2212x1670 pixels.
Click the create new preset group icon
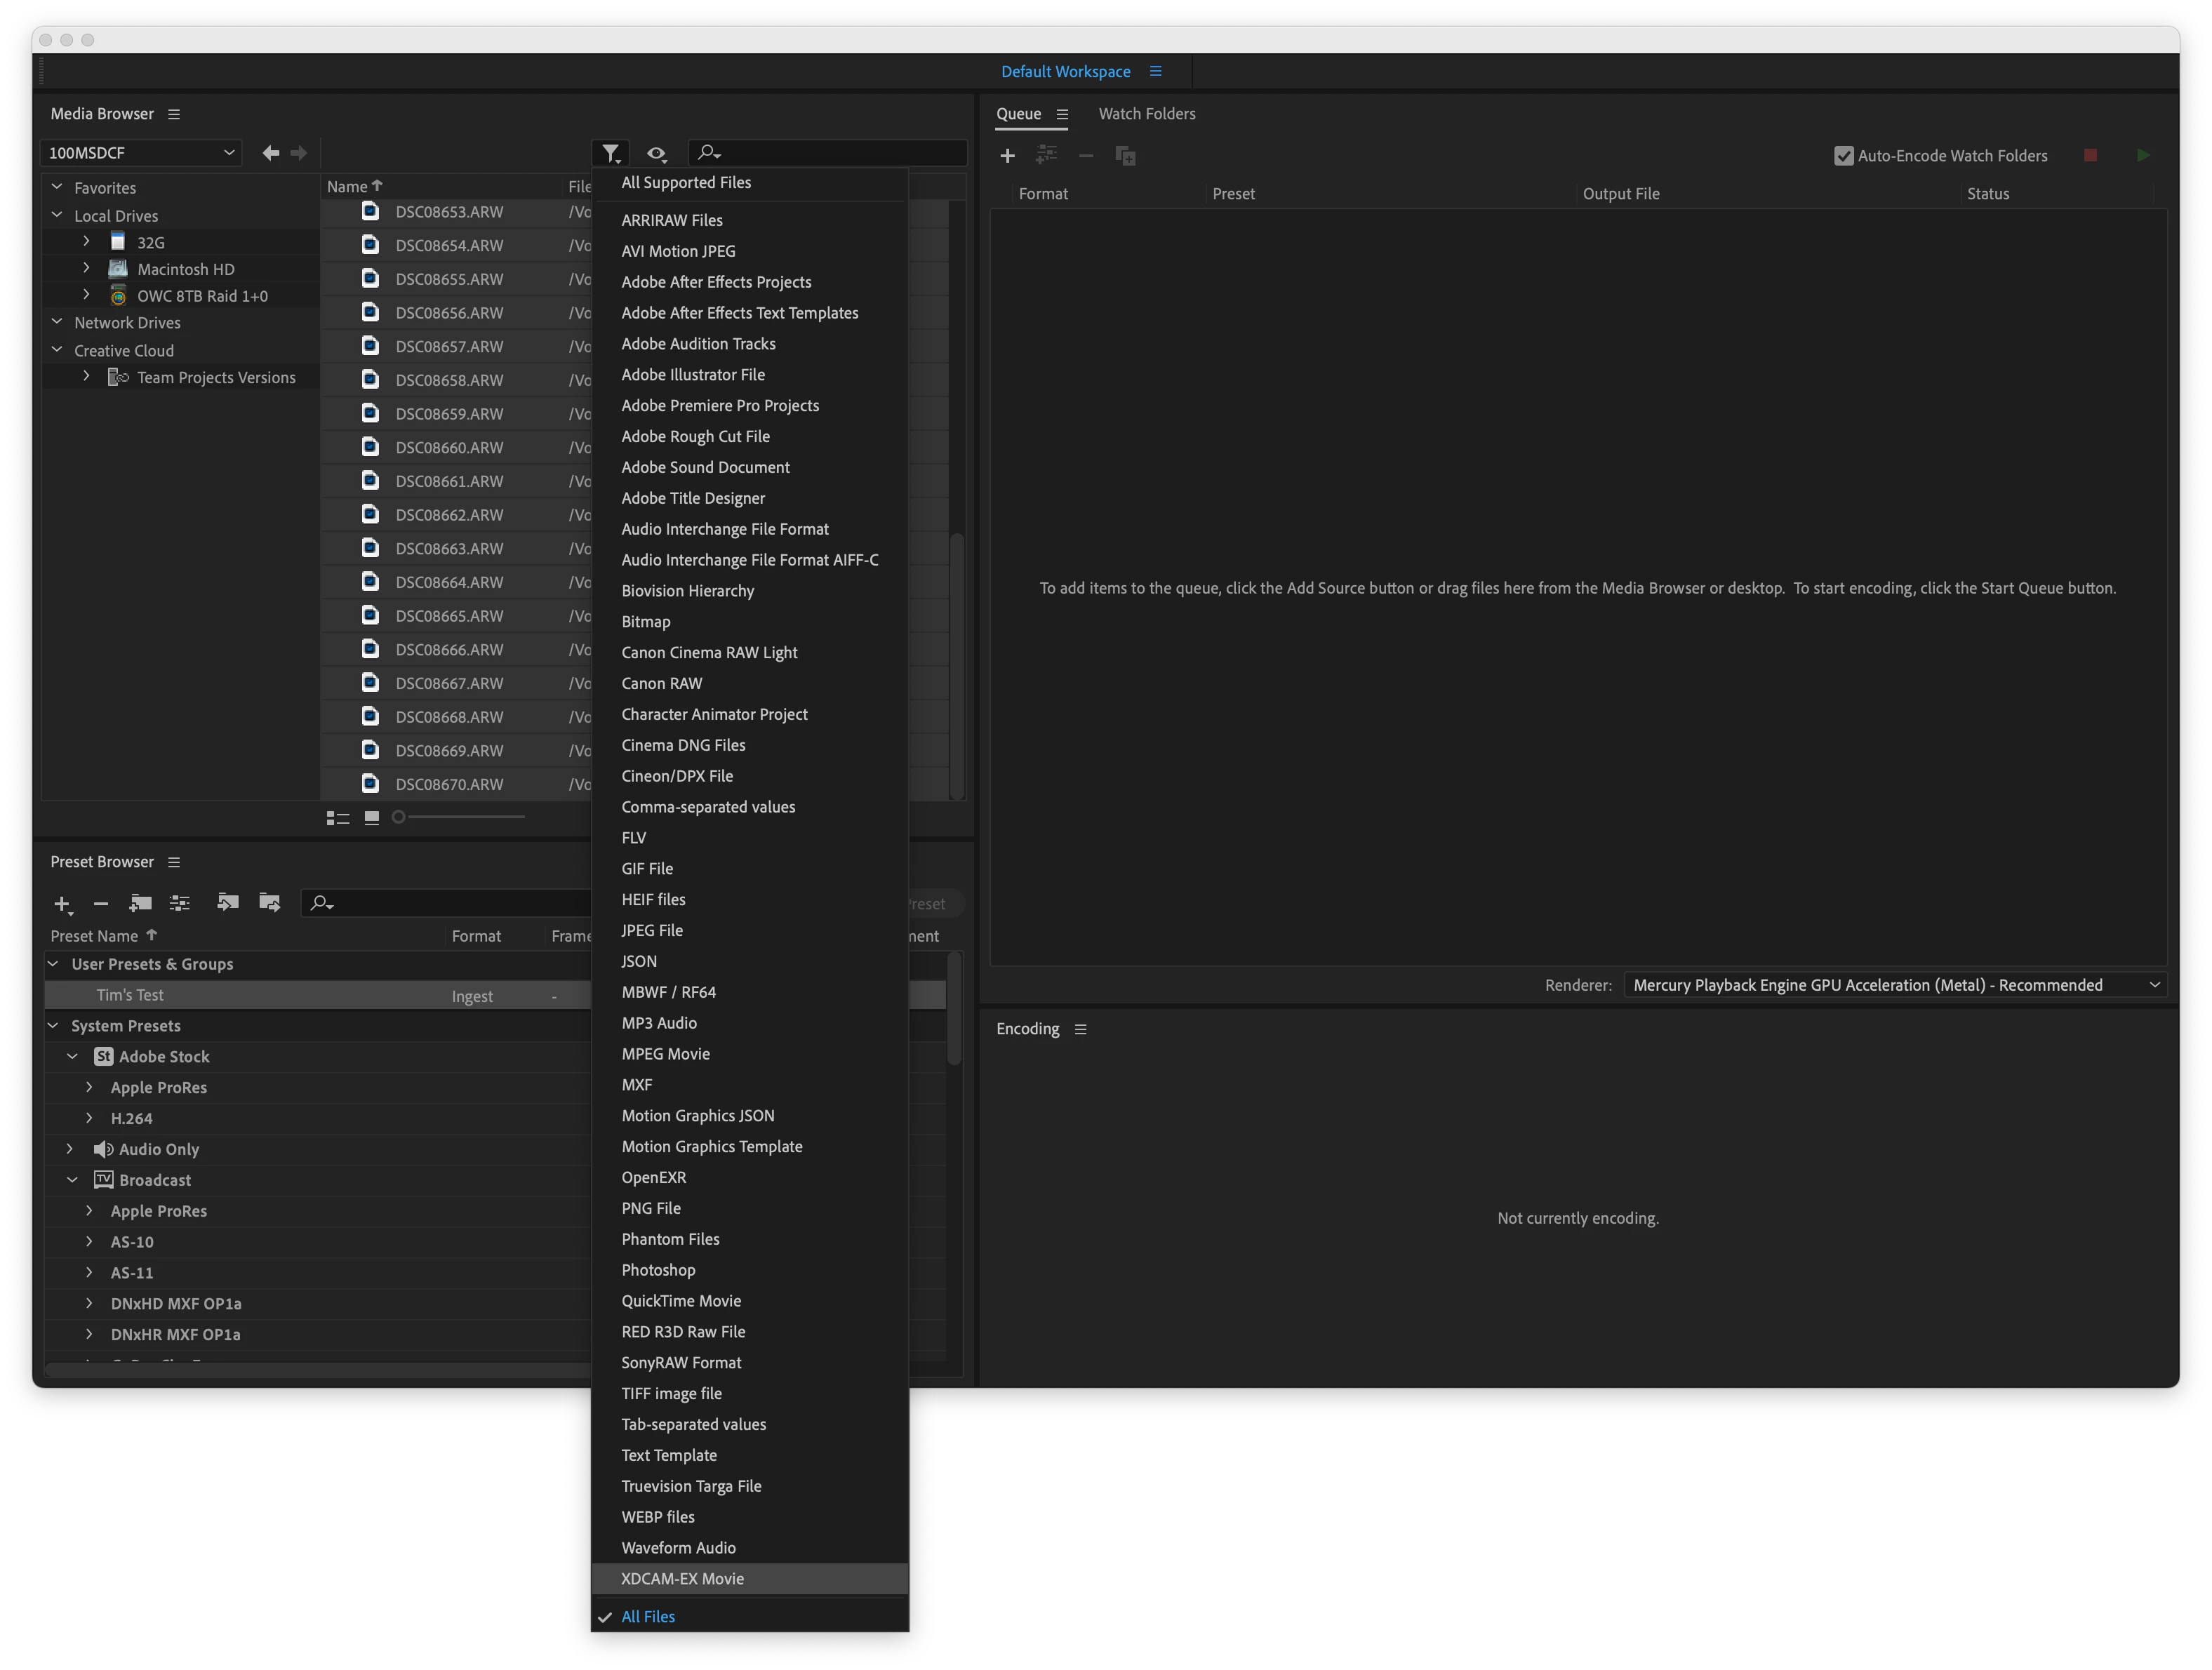(140, 903)
